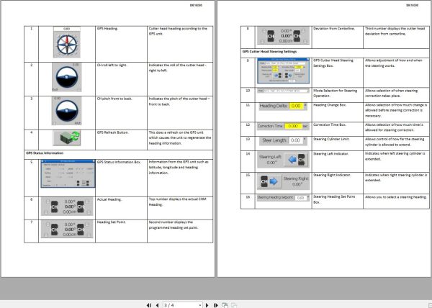The image size is (432, 308).
Task: Click the 'Steering Left Indicator.' text
Action: [x=331, y=154]
